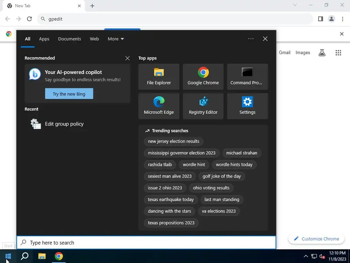350x263 pixels.
Task: Choose wordle hint trending search
Action: 194,165
